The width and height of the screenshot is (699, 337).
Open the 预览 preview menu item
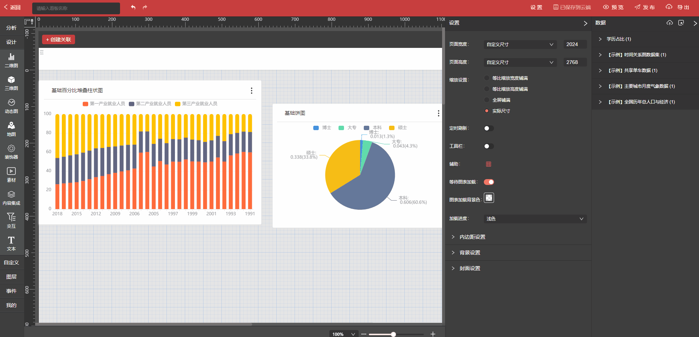[613, 7]
